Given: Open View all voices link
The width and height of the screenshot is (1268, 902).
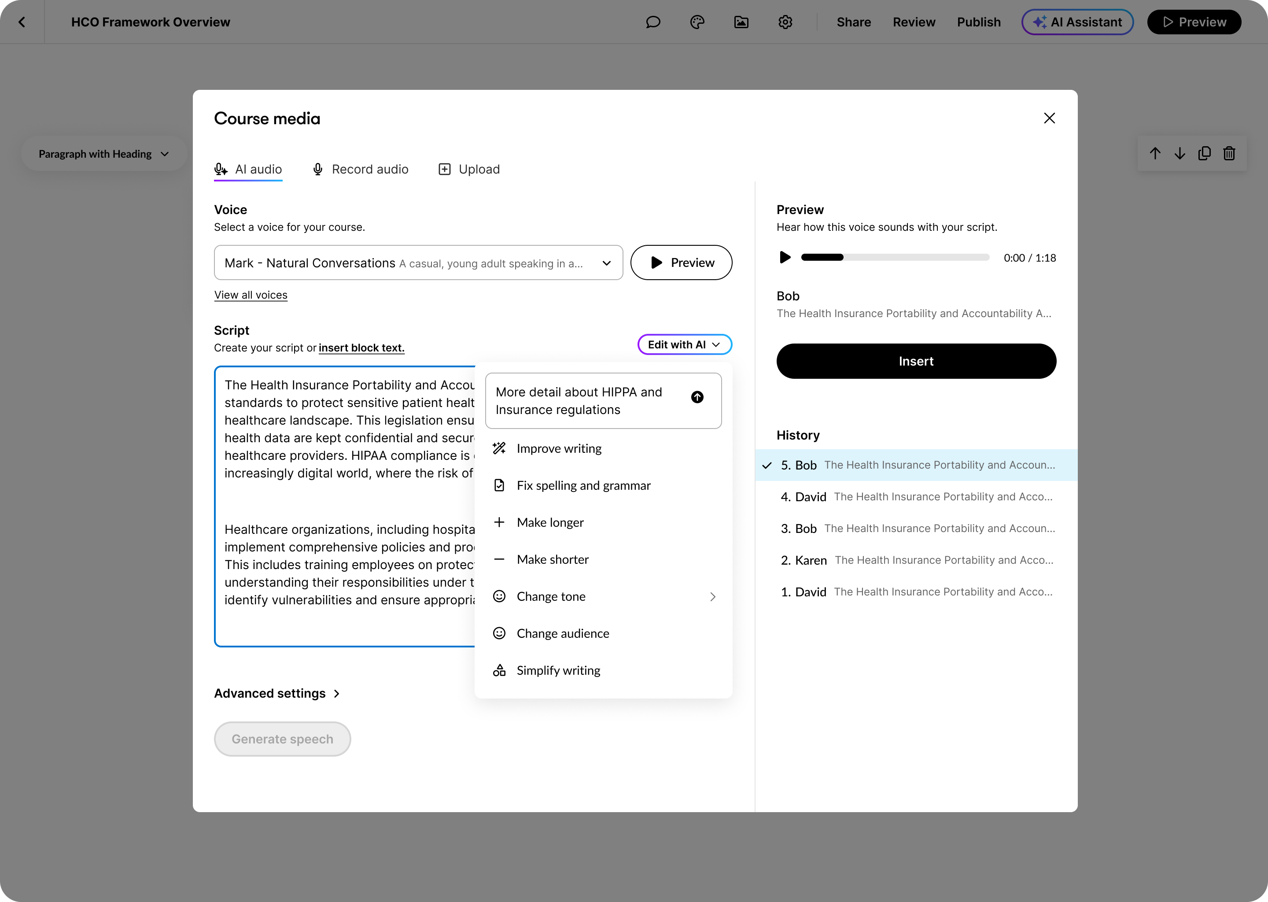Looking at the screenshot, I should (251, 295).
